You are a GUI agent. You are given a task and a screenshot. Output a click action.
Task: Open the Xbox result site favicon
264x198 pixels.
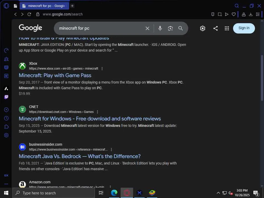[x=22, y=66]
